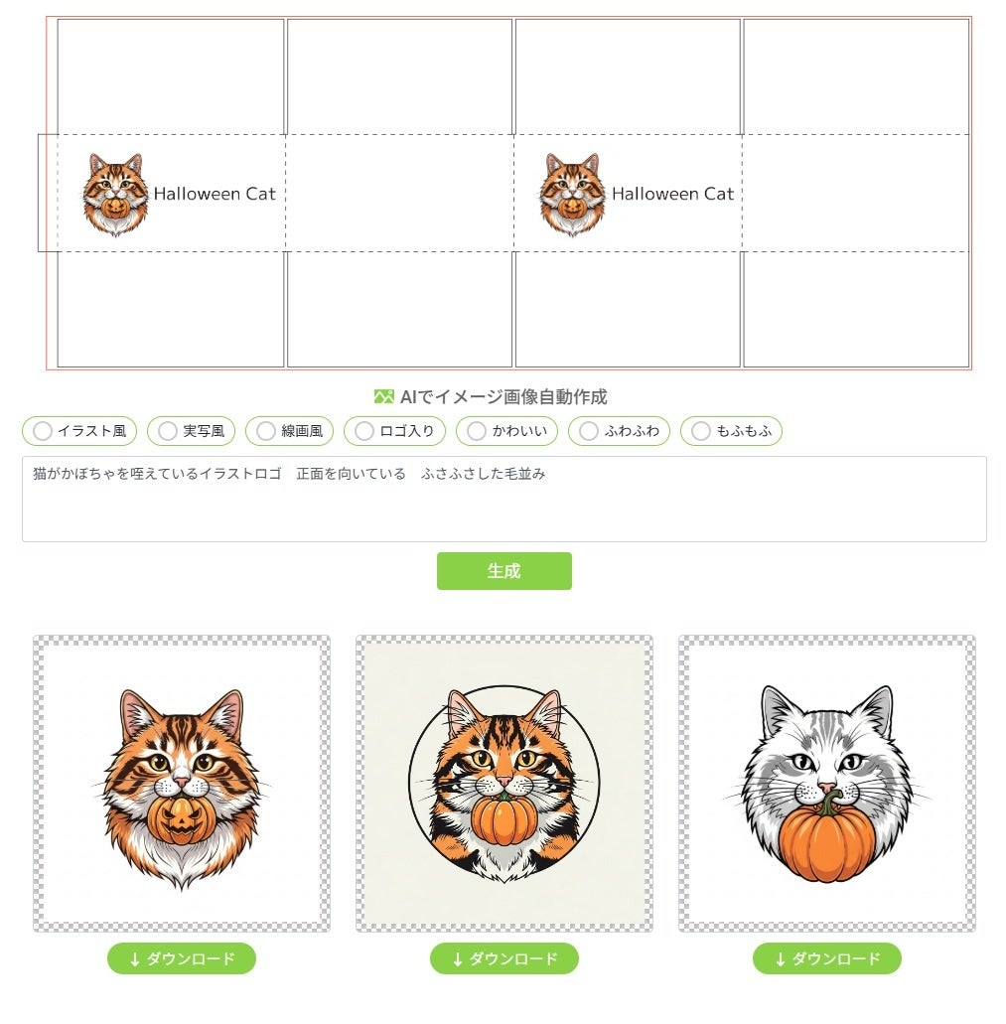The height and width of the screenshot is (1024, 1006).
Task: Select the orange fluffy cat jack-o-lantern thumbnail
Action: point(182,783)
